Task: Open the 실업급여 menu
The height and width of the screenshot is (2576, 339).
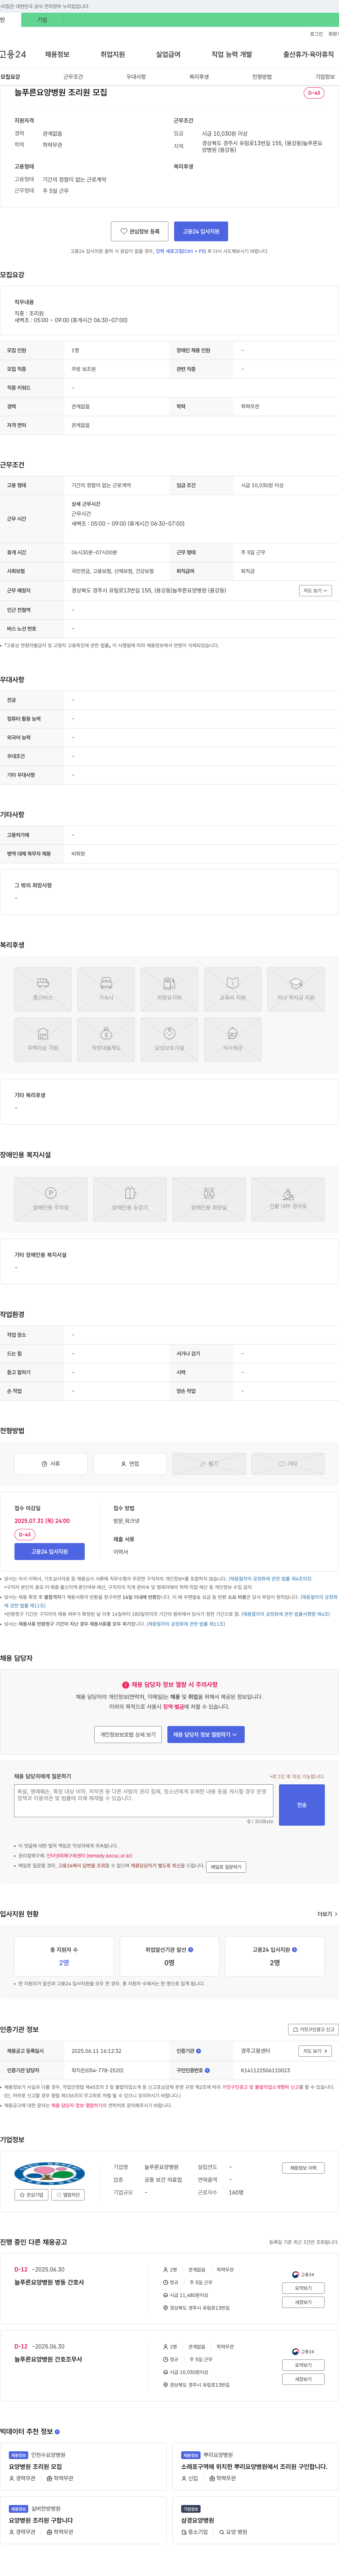Action: click(x=168, y=54)
